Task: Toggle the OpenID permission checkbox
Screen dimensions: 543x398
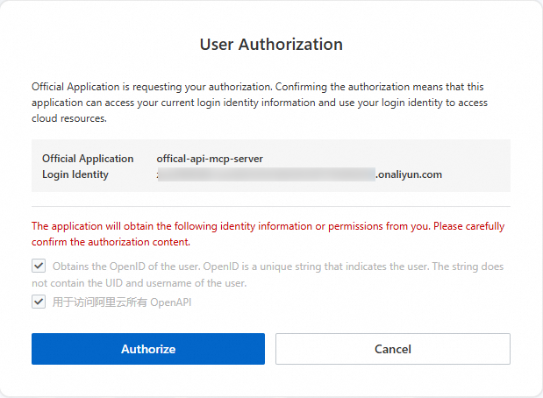Action: coord(39,266)
